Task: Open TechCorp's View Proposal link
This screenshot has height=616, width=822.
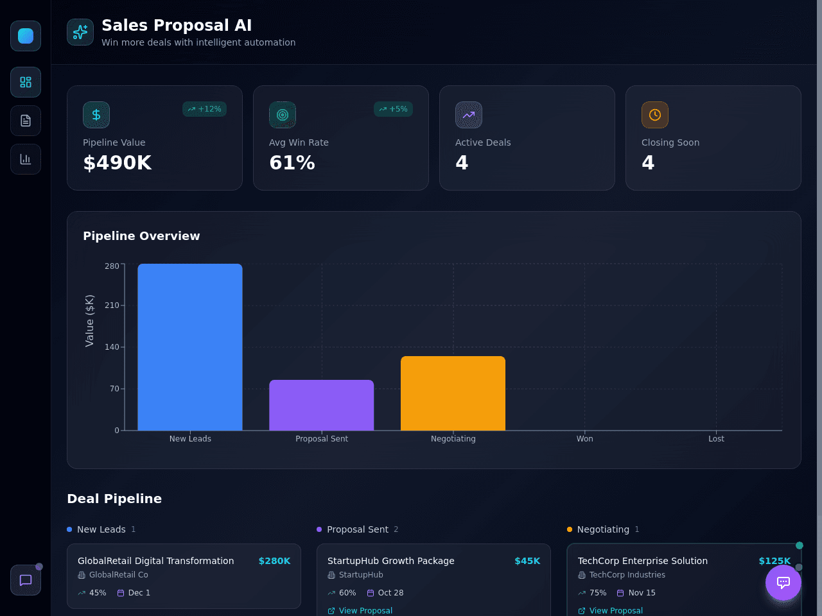Action: pos(610,611)
